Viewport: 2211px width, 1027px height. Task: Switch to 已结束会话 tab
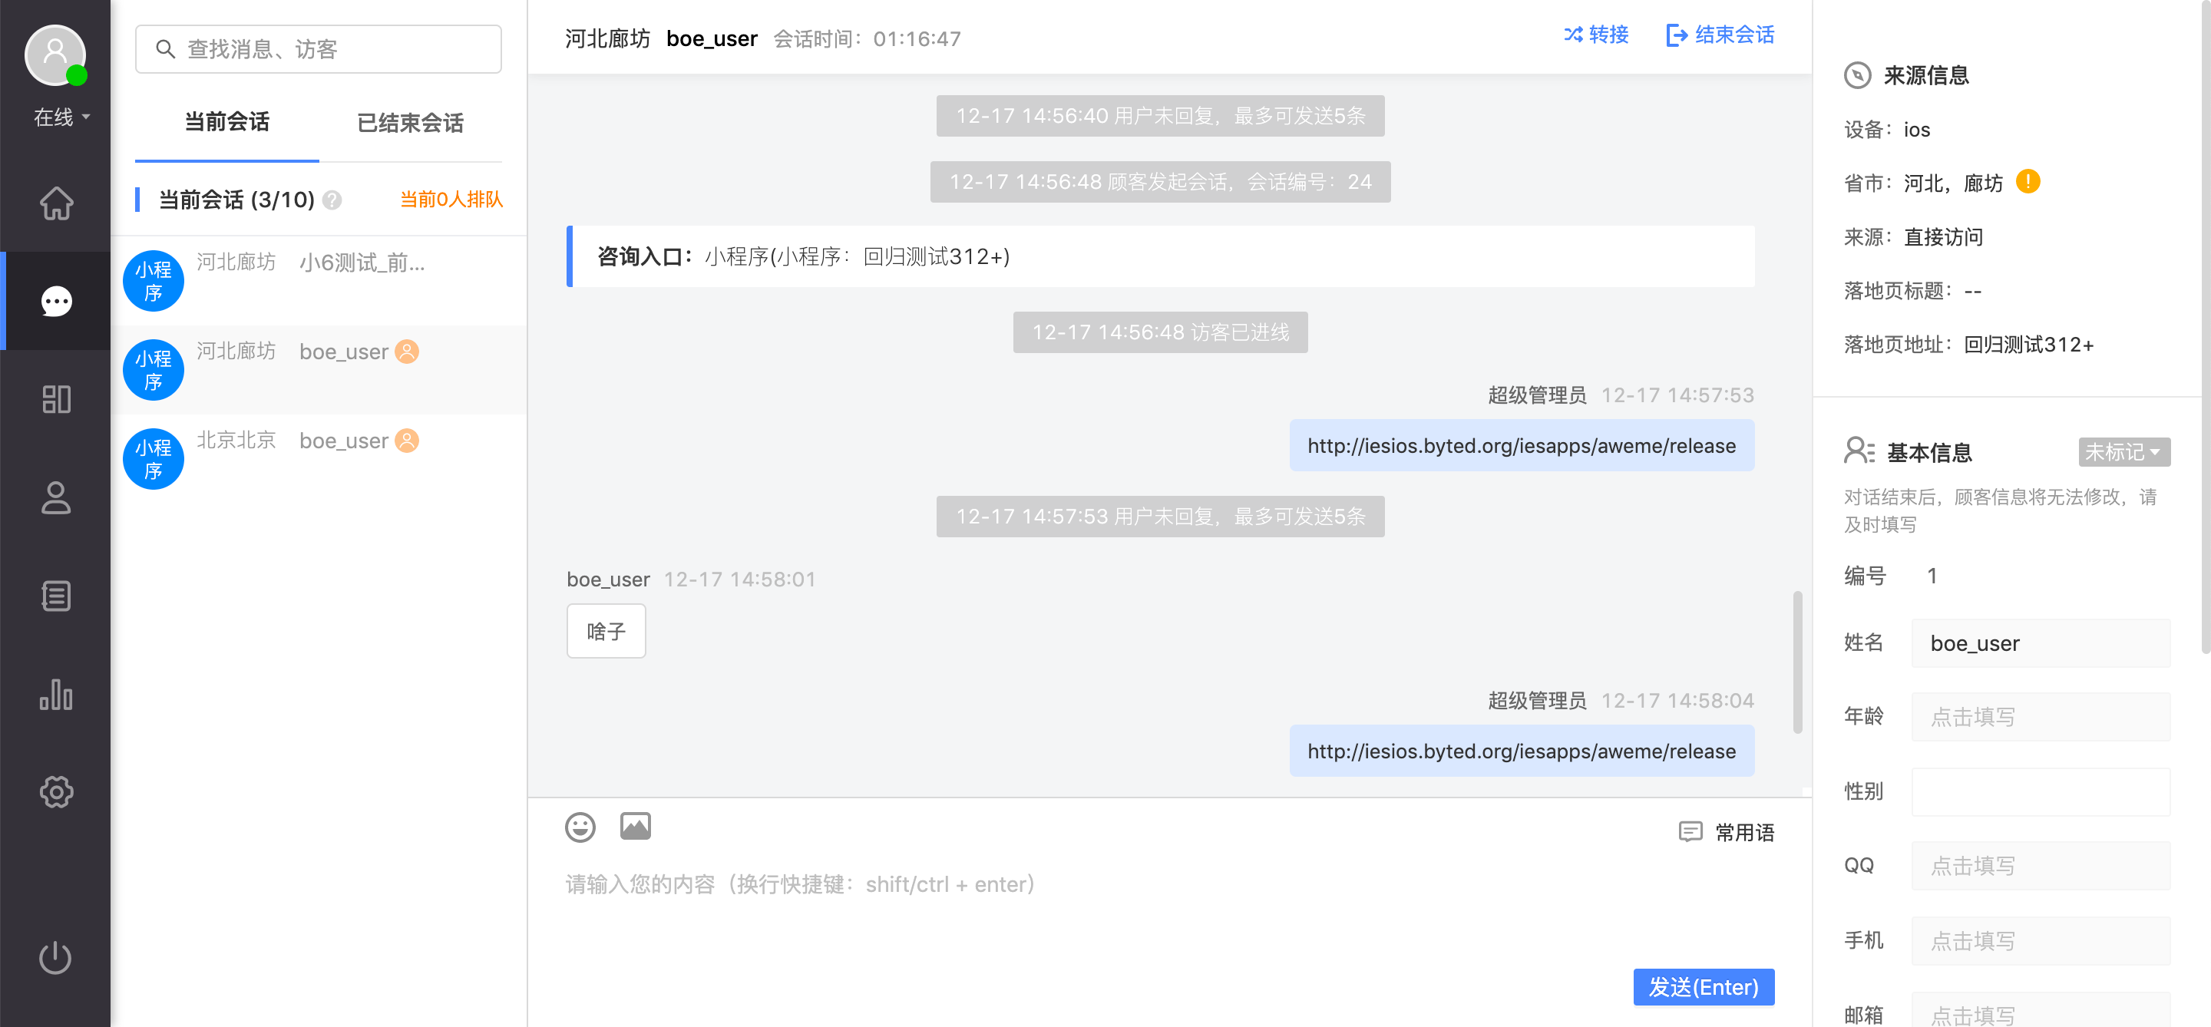pyautogui.click(x=410, y=123)
